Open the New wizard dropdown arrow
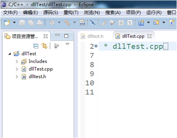 [x=14, y=22]
